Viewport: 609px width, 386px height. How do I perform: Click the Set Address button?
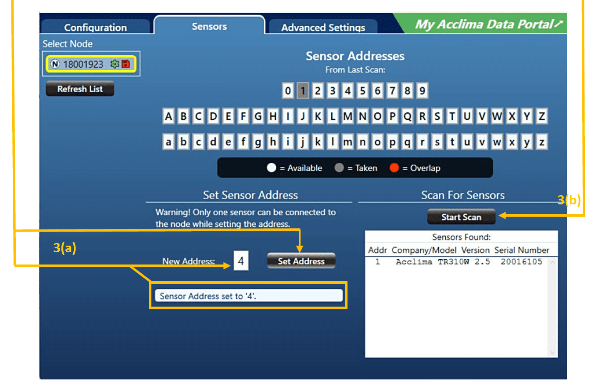point(301,261)
